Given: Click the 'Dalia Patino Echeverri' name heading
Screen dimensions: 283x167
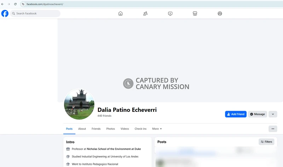Looking at the screenshot, I should (127, 110).
